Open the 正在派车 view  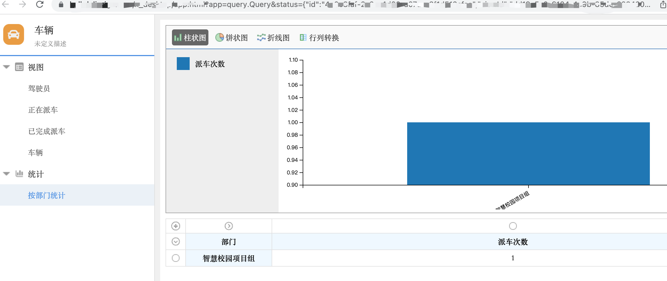(x=43, y=110)
